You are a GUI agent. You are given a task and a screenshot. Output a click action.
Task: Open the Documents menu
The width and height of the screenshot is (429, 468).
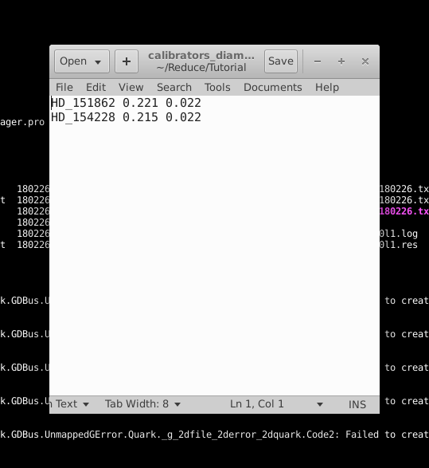(x=272, y=87)
